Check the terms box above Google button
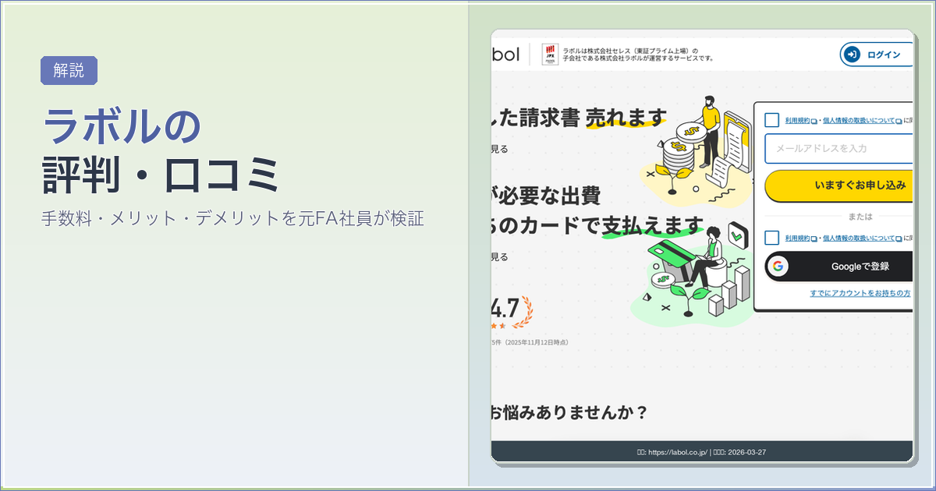Viewport: 936px width, 491px height. (772, 238)
